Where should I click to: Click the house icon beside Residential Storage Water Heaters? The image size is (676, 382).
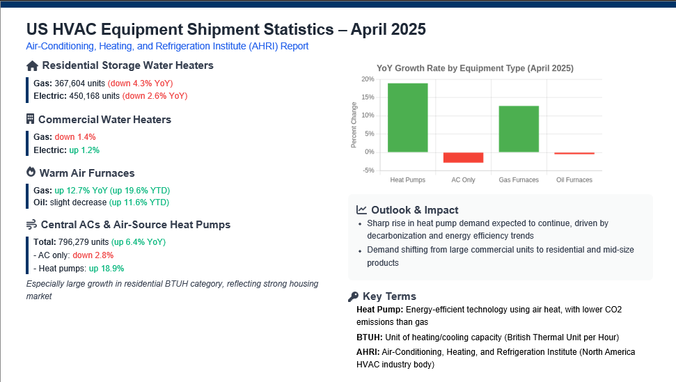(32, 66)
